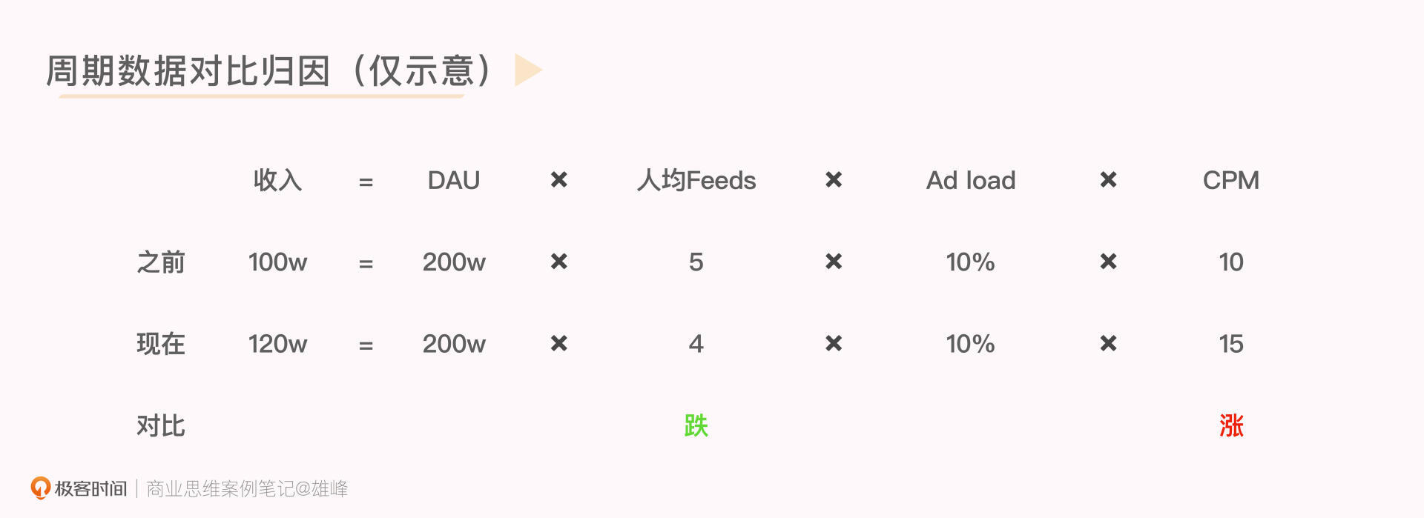Click multiplication sign right of 200w in 之前 row
Image resolution: width=1424 pixels, height=518 pixels.
tap(559, 262)
